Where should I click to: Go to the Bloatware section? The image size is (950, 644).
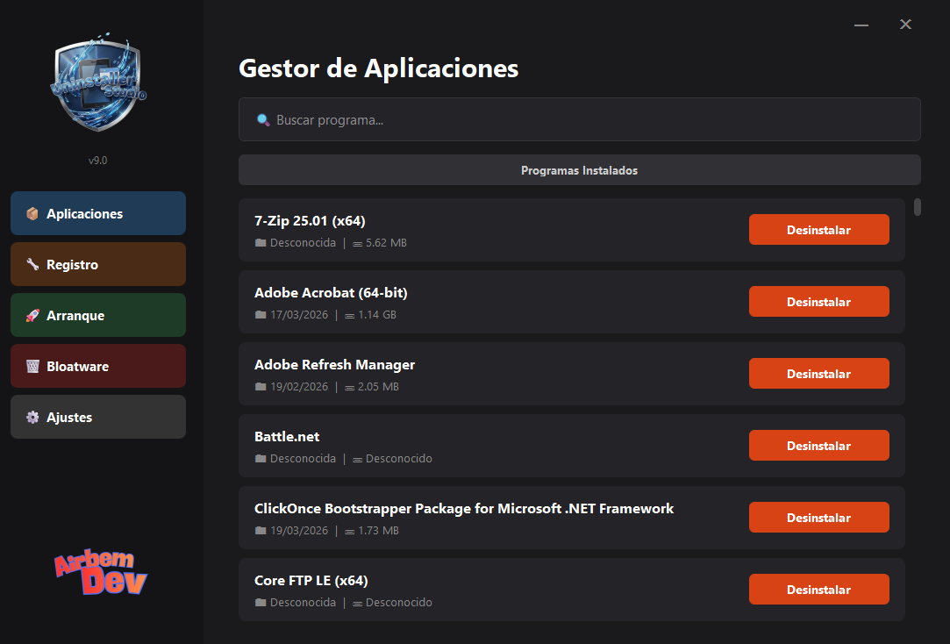[x=98, y=366]
